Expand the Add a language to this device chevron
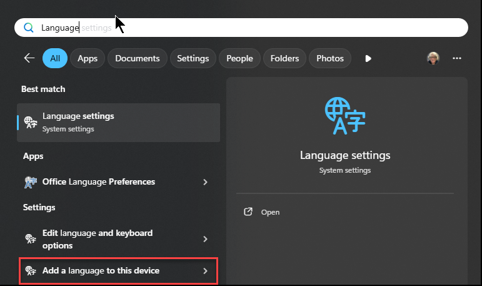 pos(205,271)
